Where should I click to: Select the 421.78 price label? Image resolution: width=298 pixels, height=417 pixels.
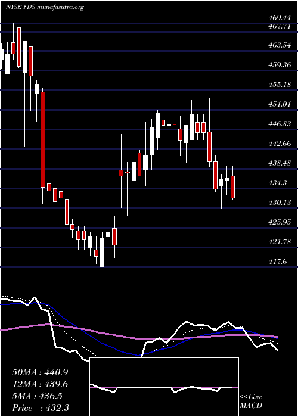279,242
